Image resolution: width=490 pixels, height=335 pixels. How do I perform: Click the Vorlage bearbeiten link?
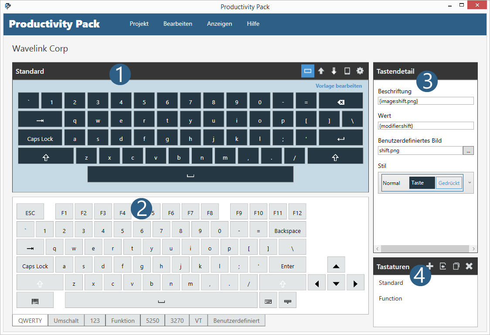338,86
